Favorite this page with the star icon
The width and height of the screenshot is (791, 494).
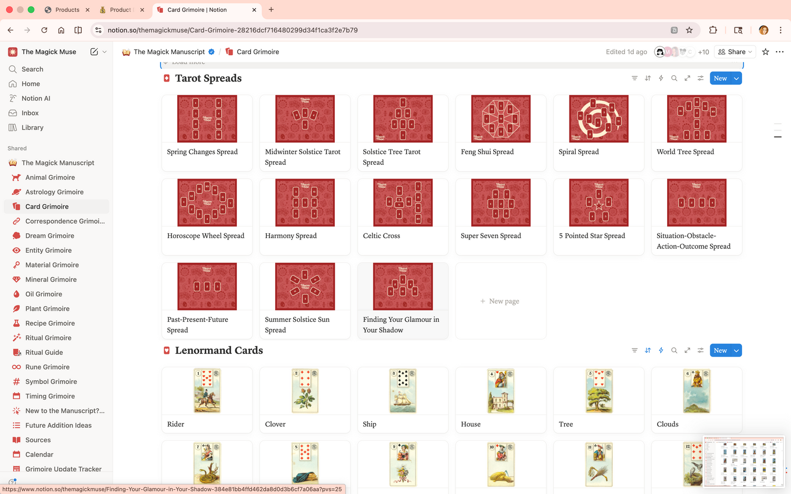click(765, 52)
